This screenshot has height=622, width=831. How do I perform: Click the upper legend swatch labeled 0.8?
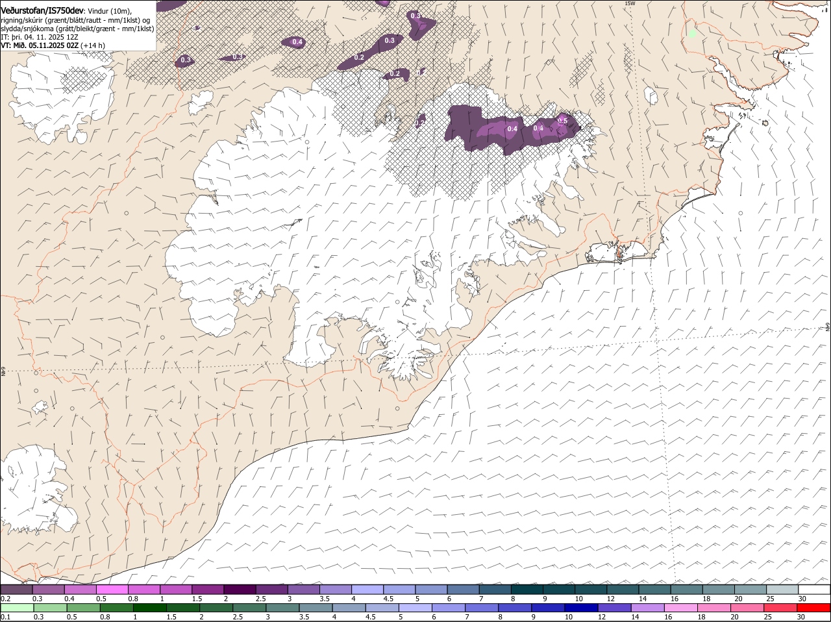143,590
